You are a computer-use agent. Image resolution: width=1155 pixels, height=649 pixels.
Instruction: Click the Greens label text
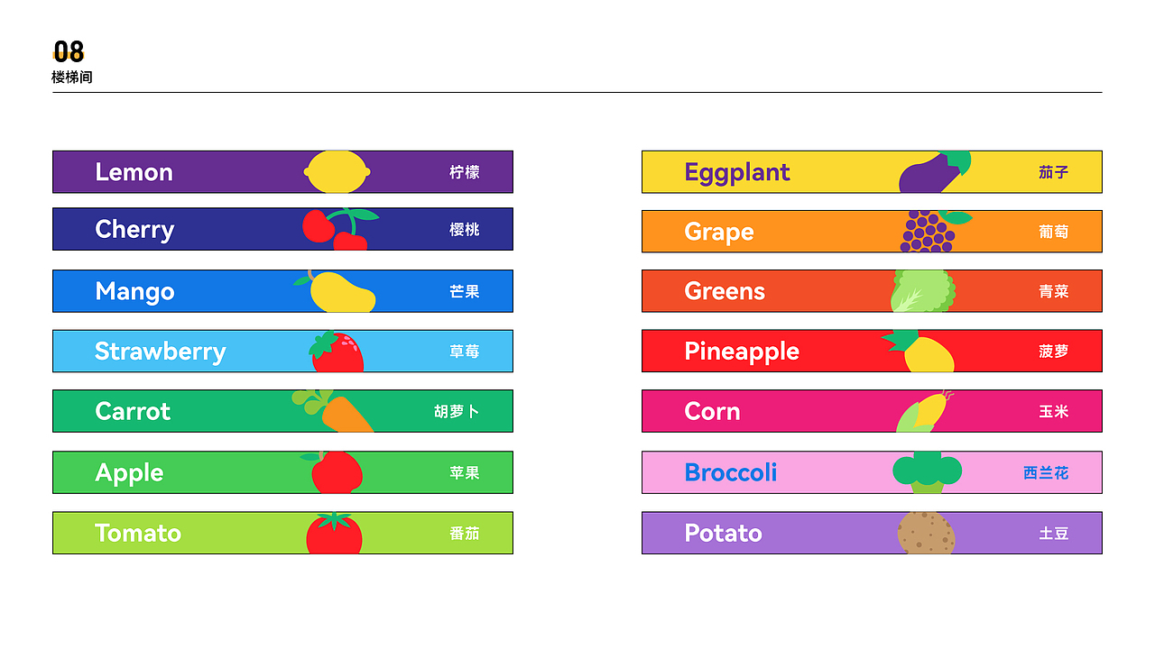725,291
